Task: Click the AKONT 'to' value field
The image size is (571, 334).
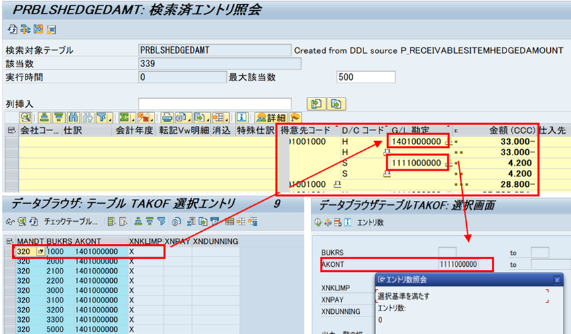Action: point(551,264)
